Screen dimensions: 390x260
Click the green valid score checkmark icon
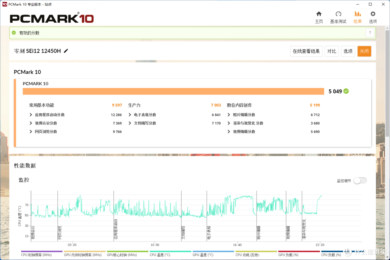pos(14,33)
